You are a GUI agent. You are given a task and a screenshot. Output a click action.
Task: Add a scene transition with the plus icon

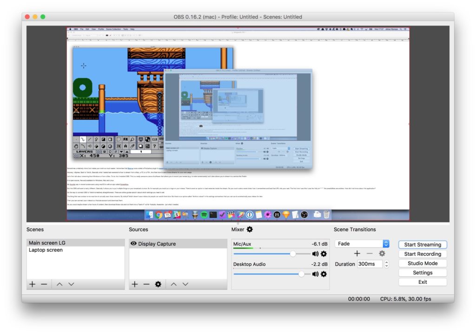(x=357, y=253)
